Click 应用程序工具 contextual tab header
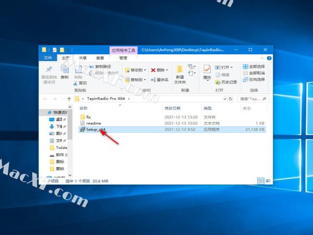The image size is (313, 235). pyautogui.click(x=123, y=50)
